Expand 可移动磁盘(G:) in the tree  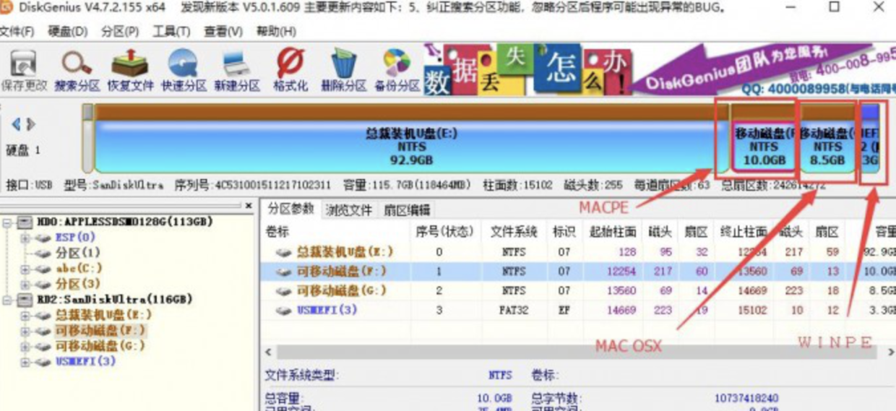[x=25, y=346]
